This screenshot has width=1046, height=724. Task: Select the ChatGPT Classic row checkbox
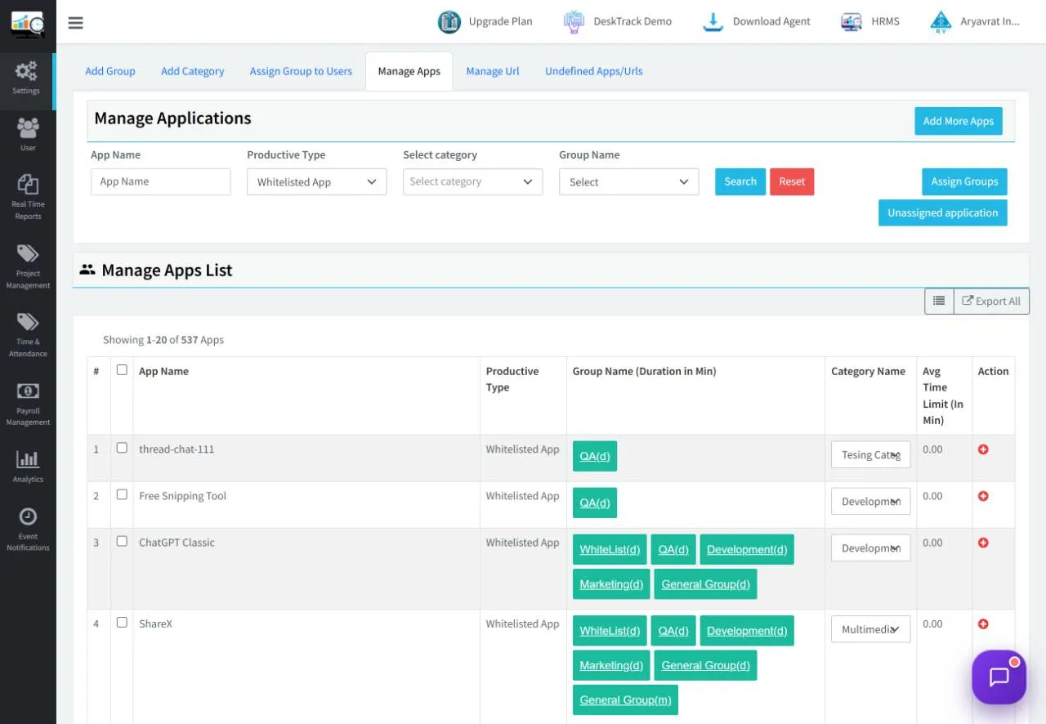coord(122,541)
